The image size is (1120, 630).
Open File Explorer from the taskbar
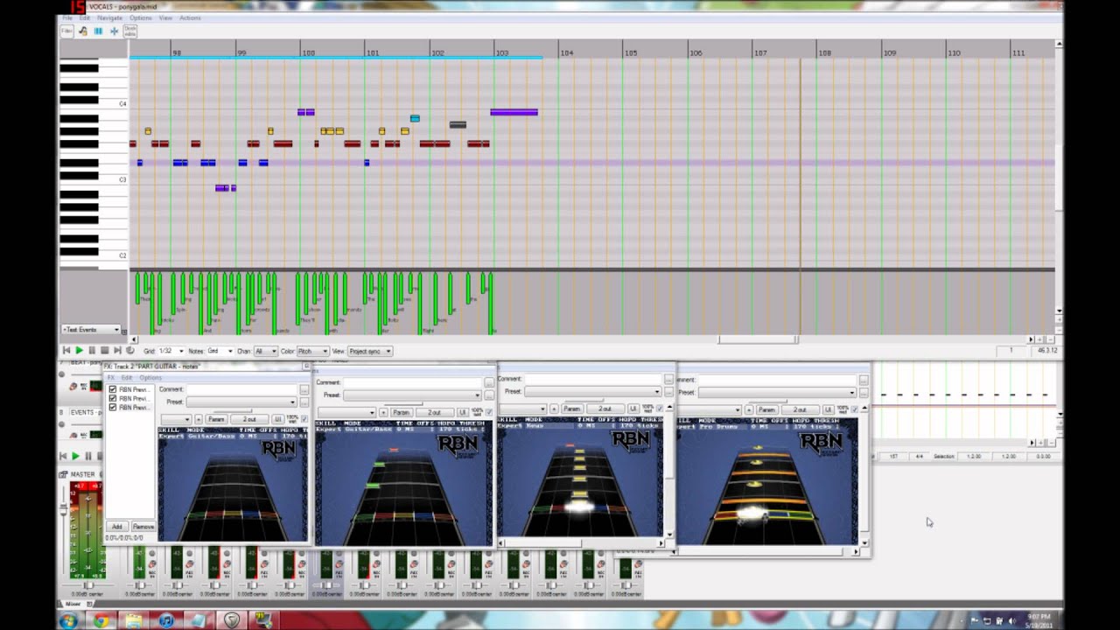[x=133, y=620]
